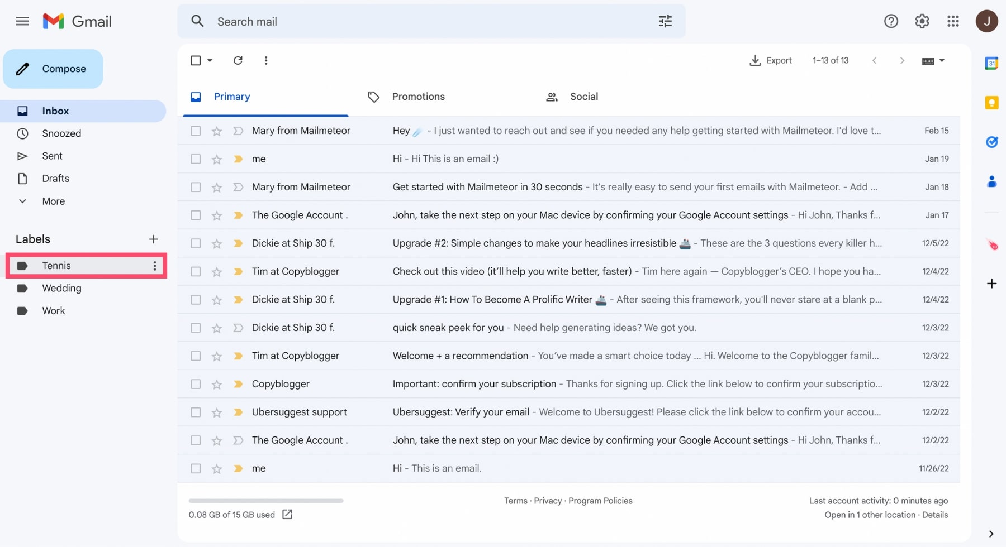
Task: Click the magnifier search icon
Action: pos(197,21)
